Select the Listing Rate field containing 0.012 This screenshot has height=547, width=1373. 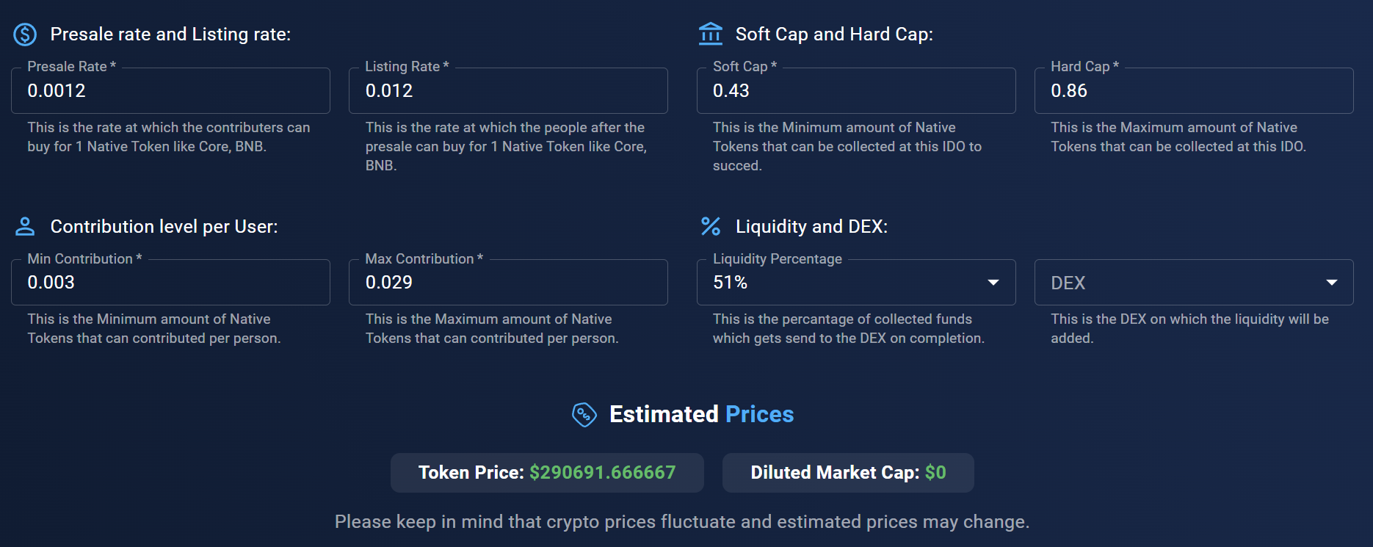click(x=508, y=90)
